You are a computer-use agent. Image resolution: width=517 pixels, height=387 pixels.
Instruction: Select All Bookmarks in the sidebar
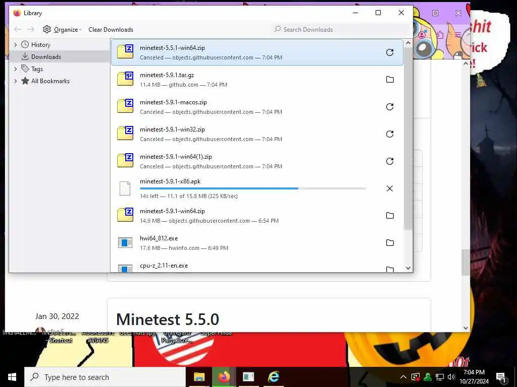click(50, 81)
